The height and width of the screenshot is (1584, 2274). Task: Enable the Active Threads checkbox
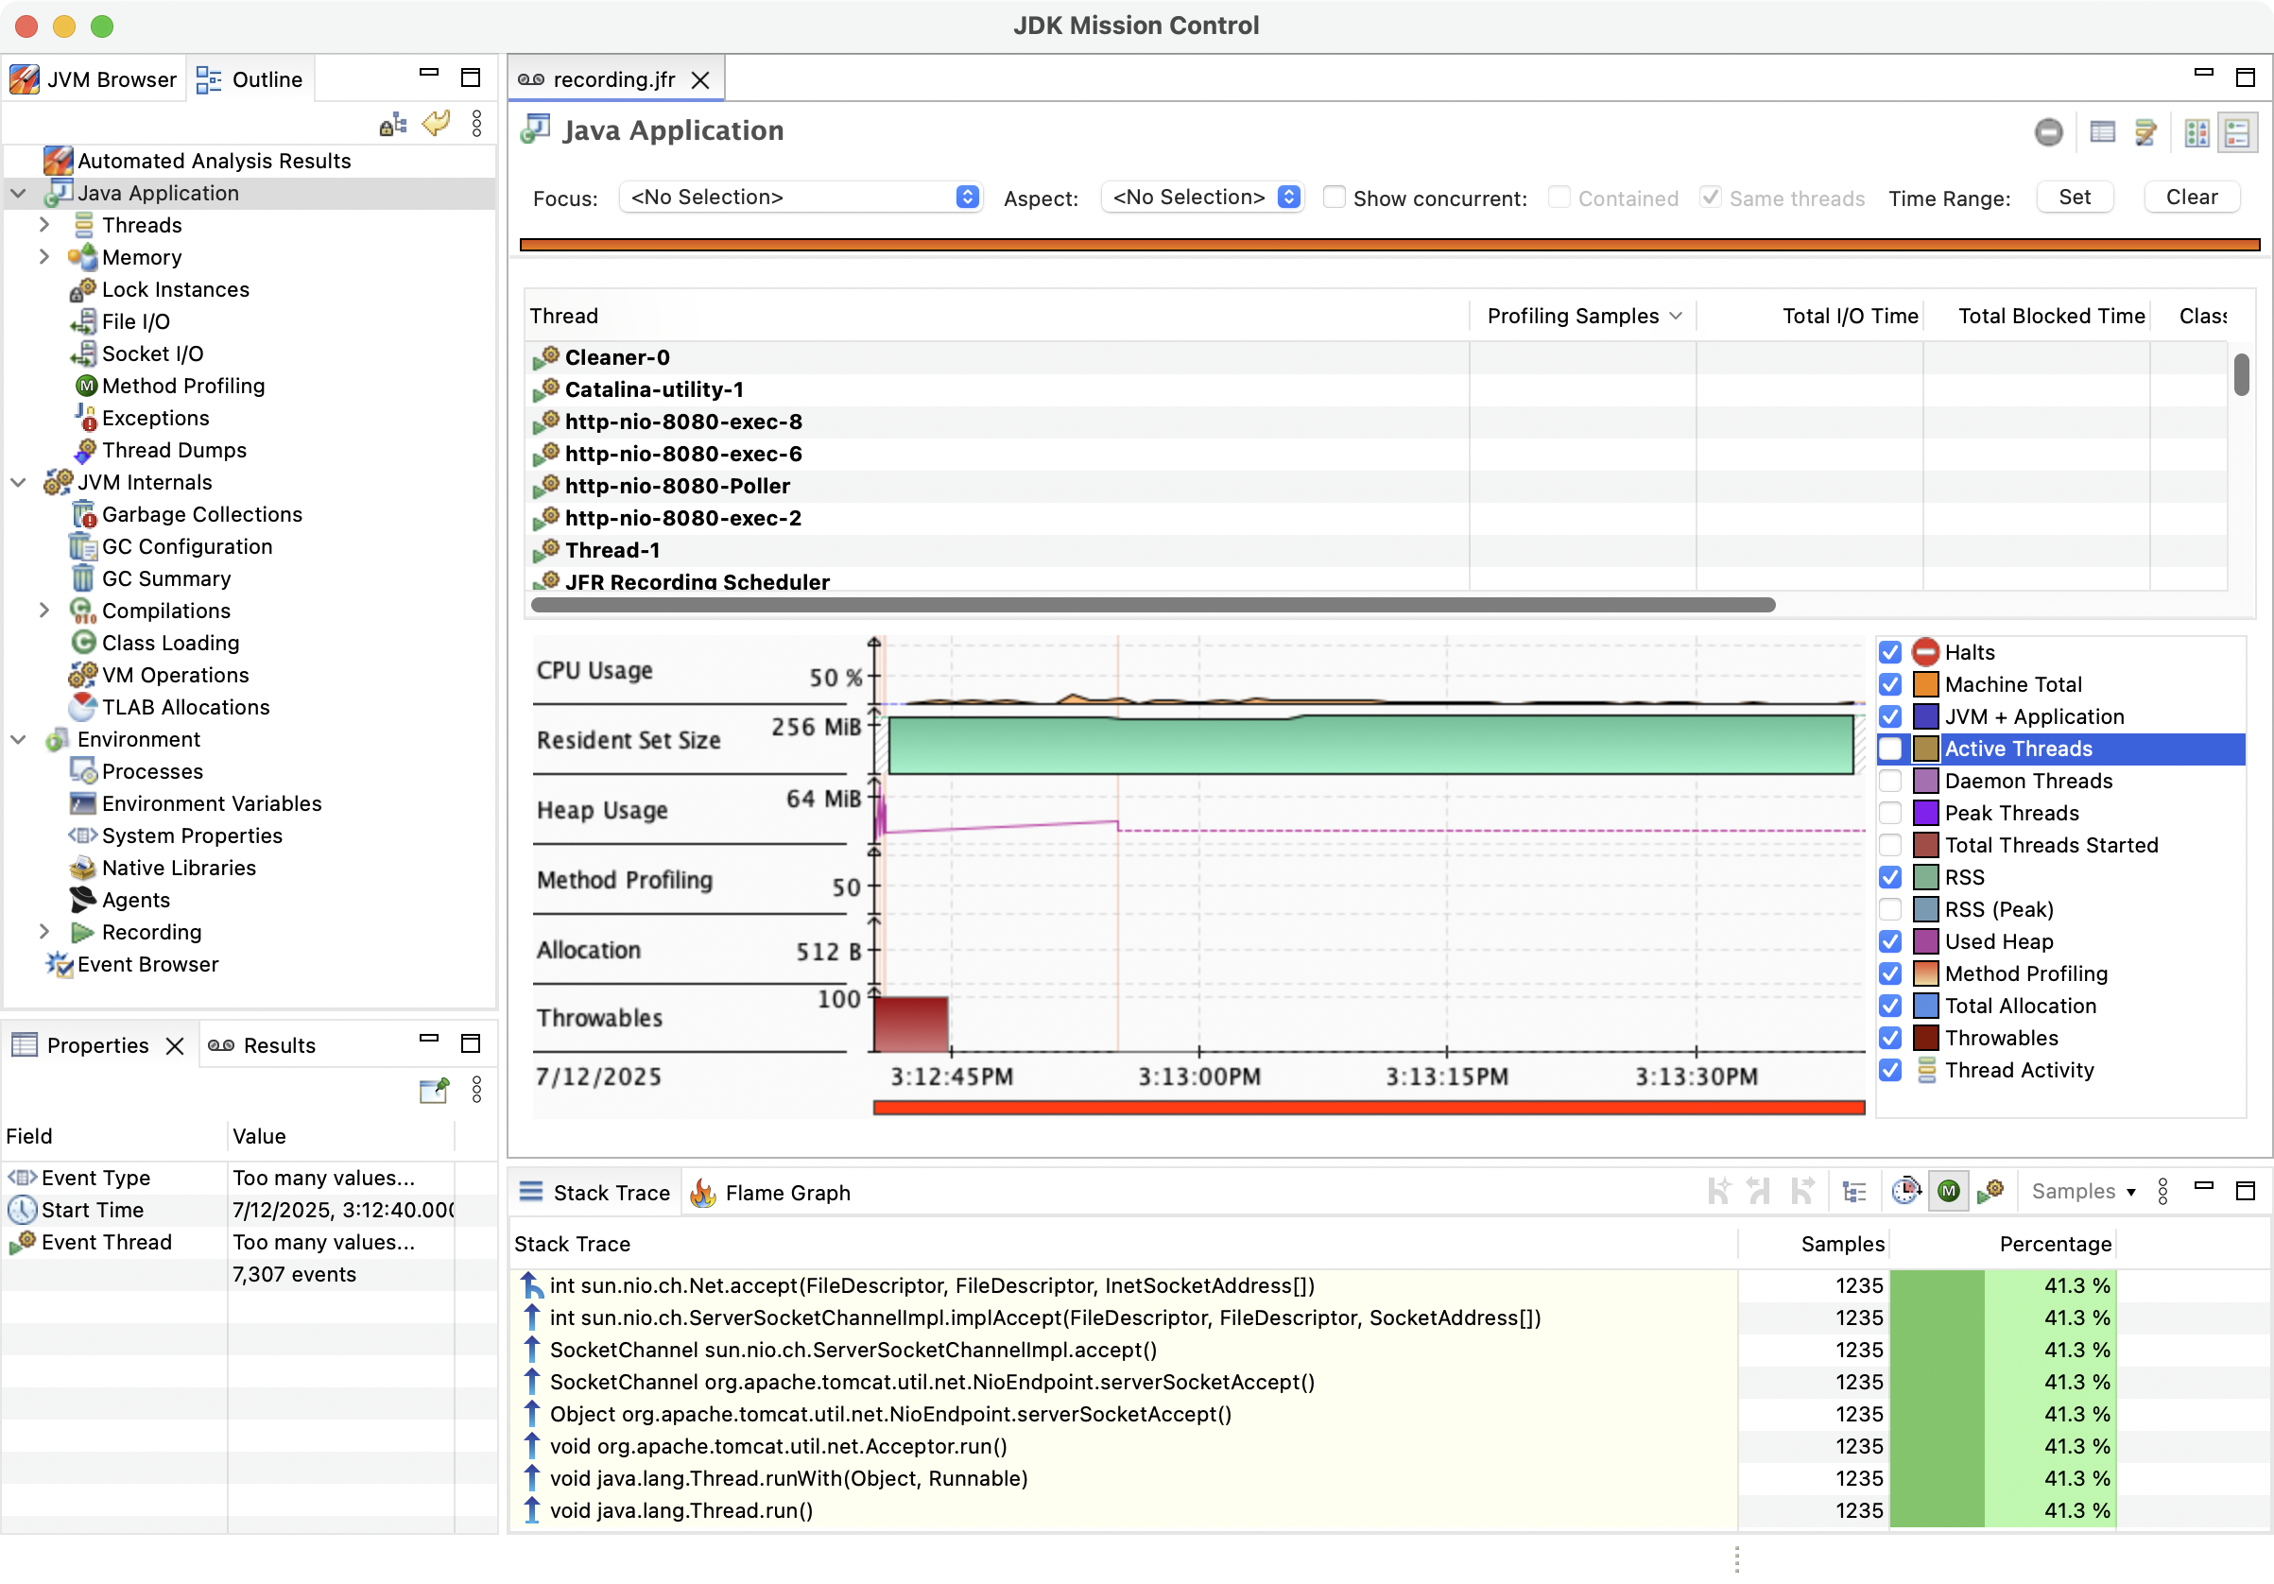1889,749
